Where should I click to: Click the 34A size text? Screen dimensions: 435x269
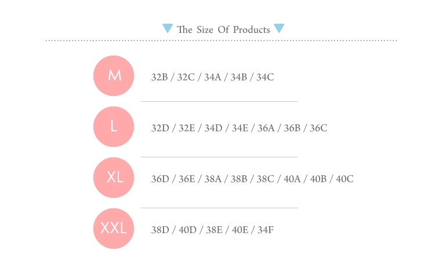pos(213,77)
